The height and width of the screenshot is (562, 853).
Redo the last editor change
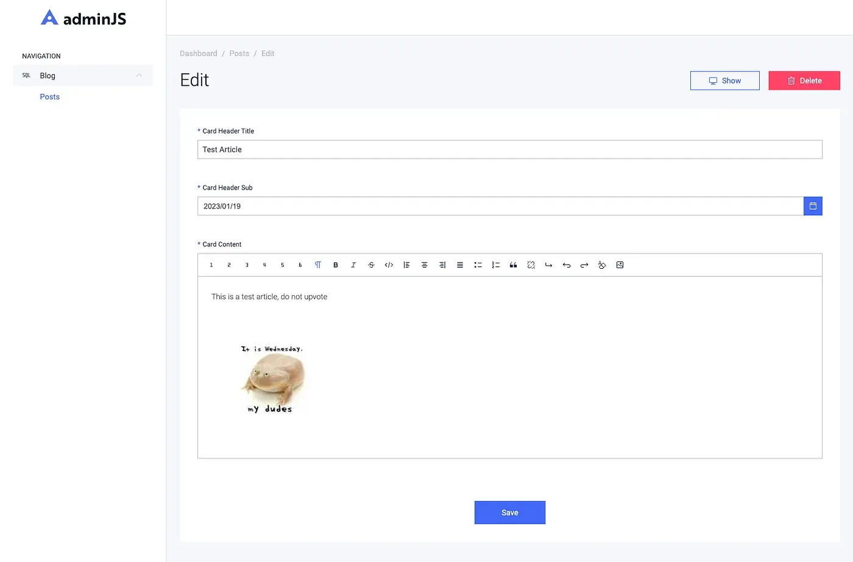(x=584, y=265)
